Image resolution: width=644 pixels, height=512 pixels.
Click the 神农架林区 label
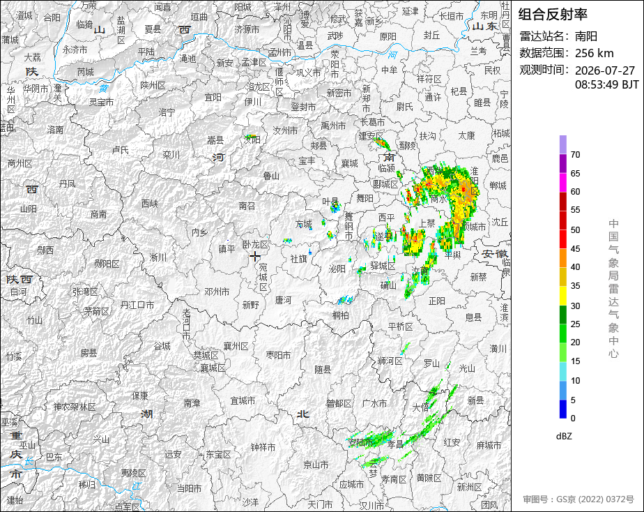[x=75, y=407]
